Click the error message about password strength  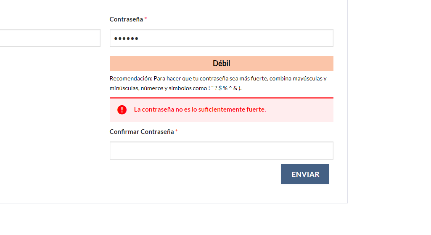click(x=200, y=109)
